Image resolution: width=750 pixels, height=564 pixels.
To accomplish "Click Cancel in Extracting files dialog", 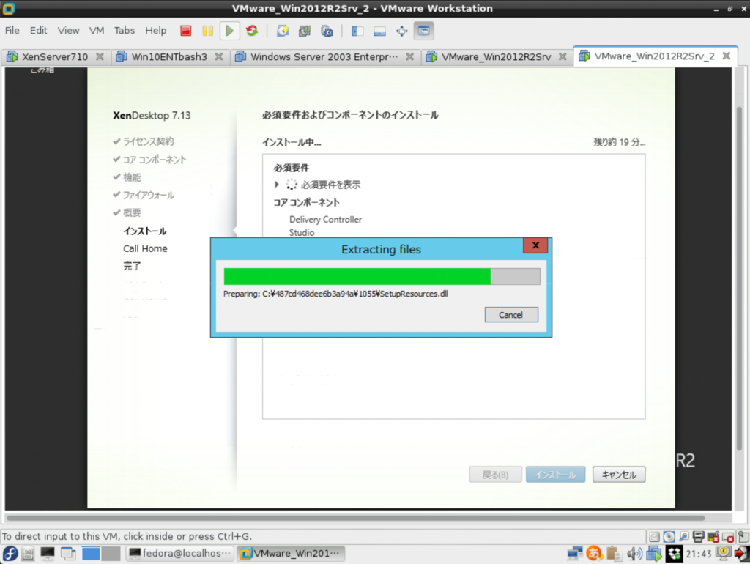I will (x=510, y=315).
